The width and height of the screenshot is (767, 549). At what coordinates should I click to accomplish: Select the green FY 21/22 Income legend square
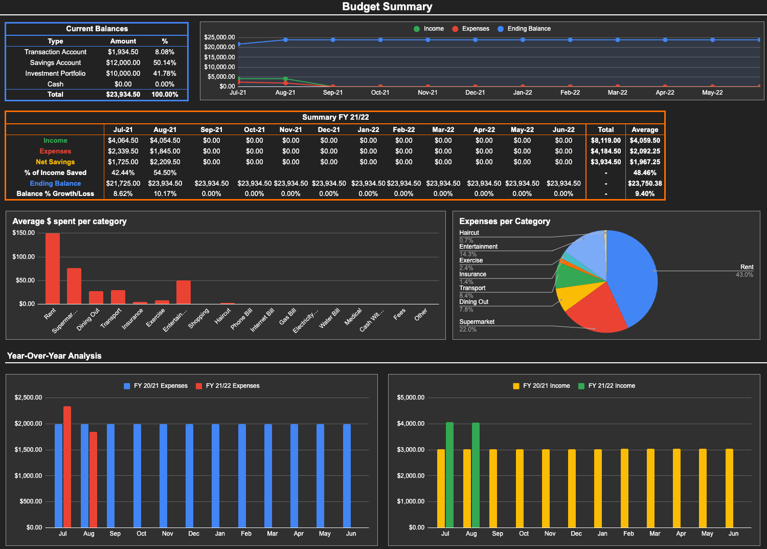(x=581, y=386)
